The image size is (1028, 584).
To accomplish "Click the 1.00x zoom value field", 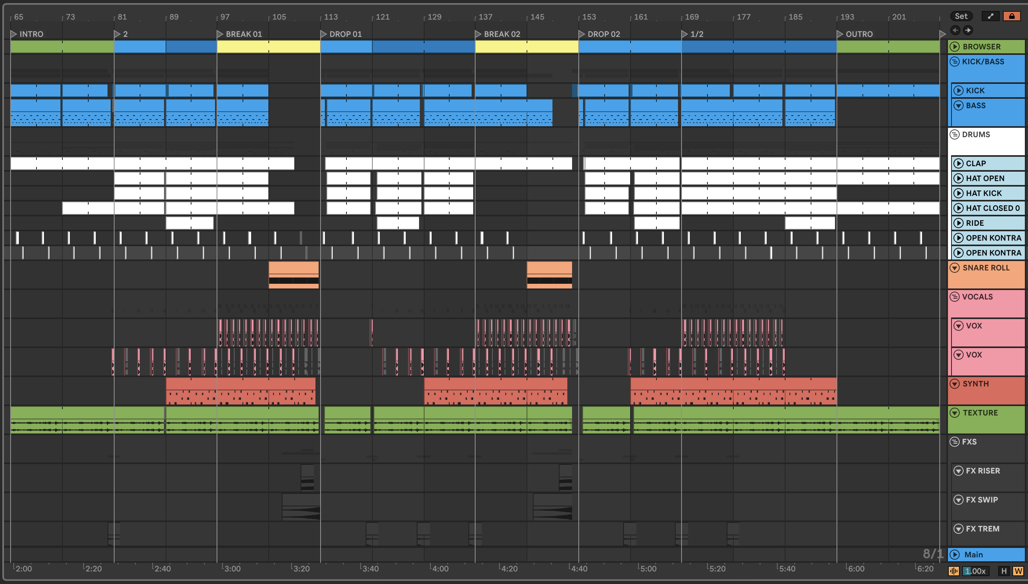I will (976, 571).
